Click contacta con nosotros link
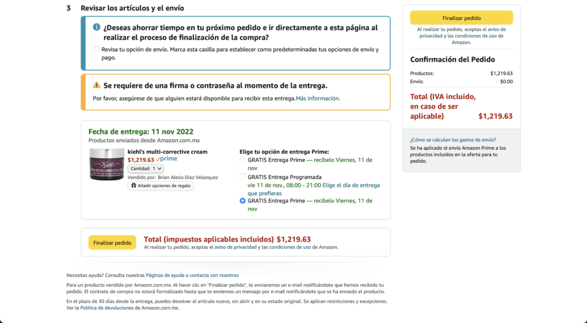Screen dimensions: 587x323 click(x=214, y=275)
